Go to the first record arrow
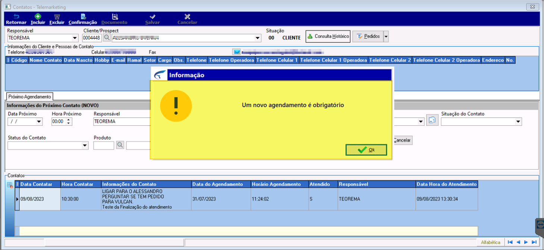The height and width of the screenshot is (250, 544). pos(510,242)
